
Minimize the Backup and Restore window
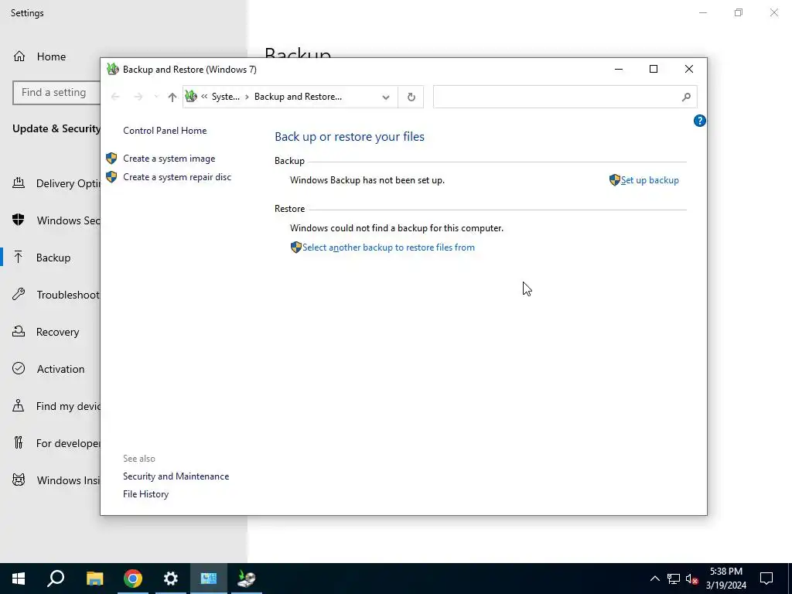tap(618, 69)
